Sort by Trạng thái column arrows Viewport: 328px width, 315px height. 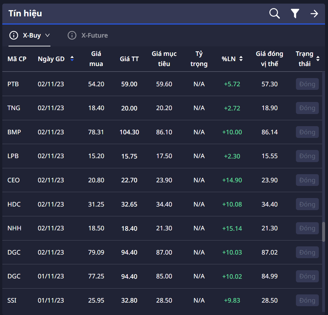pyautogui.click(x=318, y=59)
